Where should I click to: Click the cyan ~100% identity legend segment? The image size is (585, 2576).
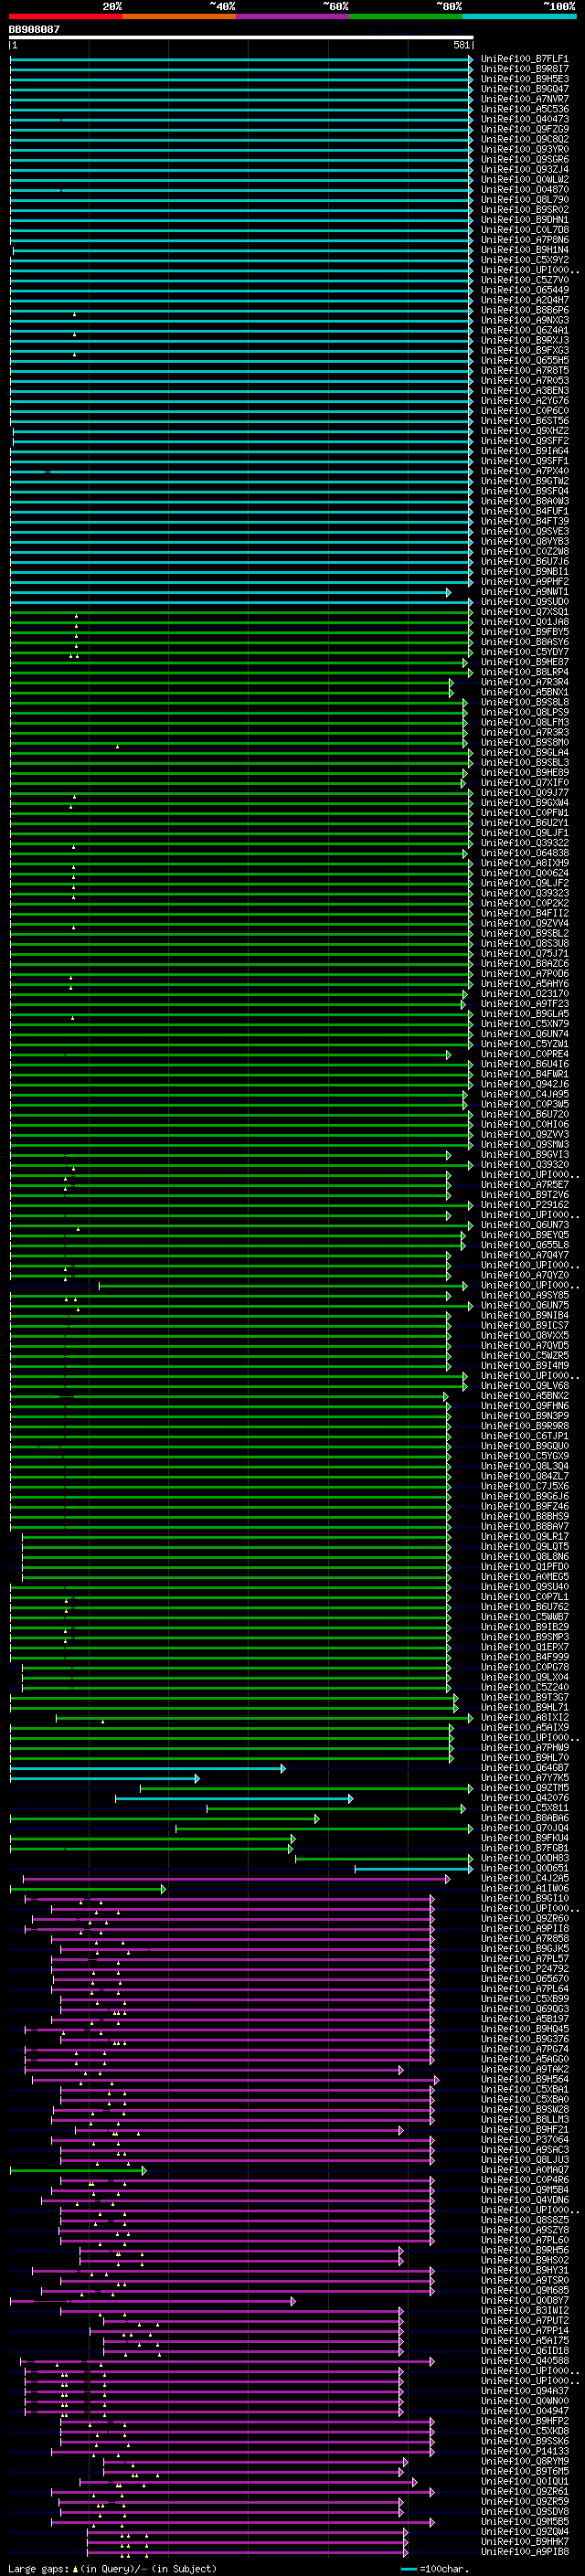[520, 16]
